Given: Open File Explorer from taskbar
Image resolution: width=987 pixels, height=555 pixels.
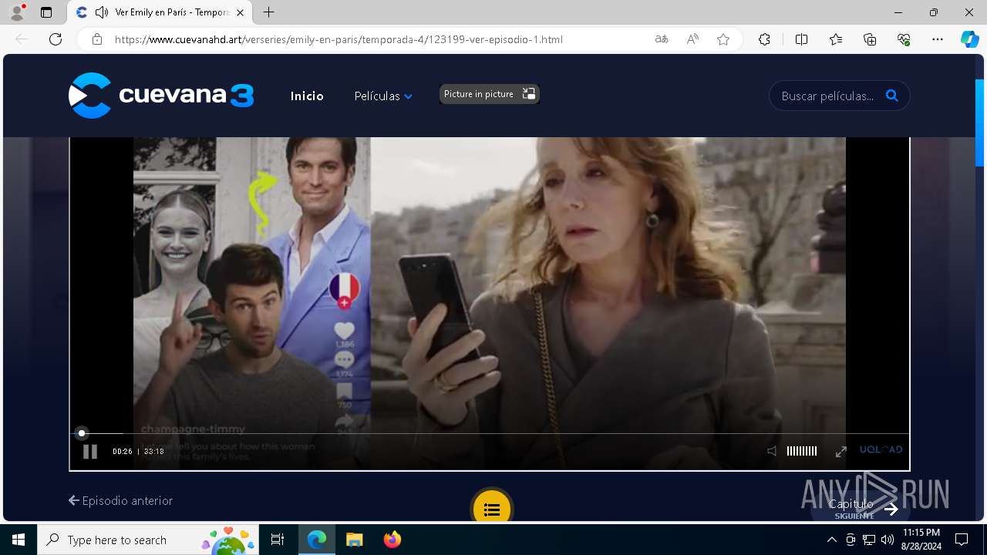Looking at the screenshot, I should (354, 540).
